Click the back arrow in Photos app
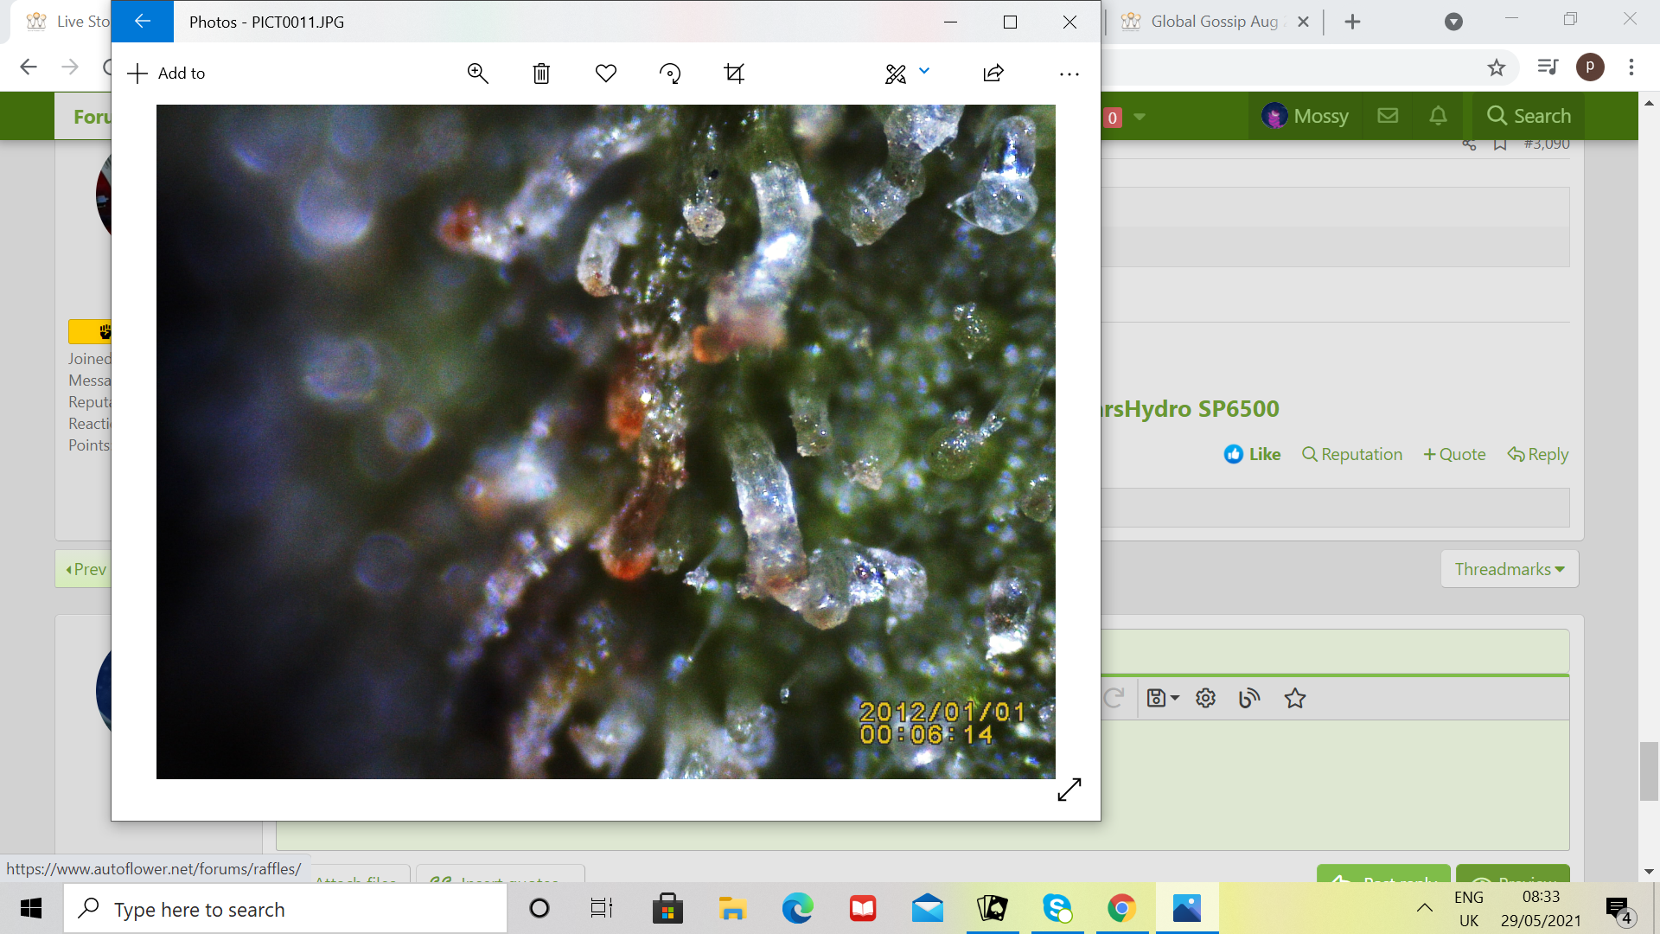Image resolution: width=1660 pixels, height=934 pixels. (143, 22)
